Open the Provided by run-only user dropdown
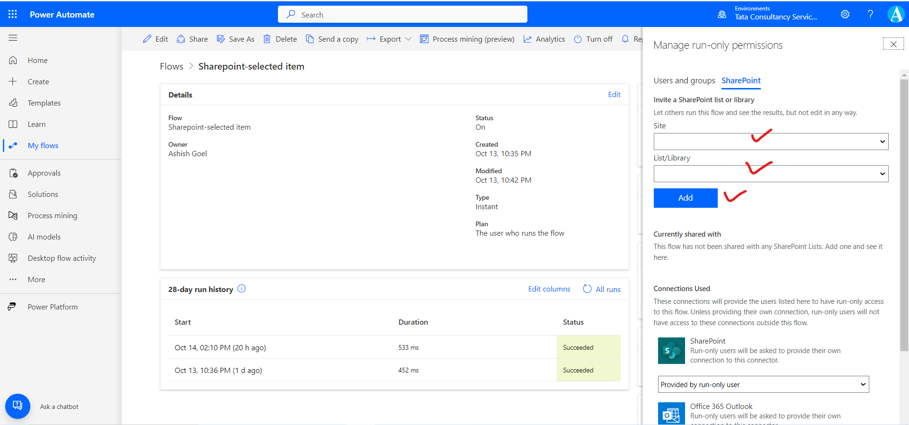 [763, 384]
